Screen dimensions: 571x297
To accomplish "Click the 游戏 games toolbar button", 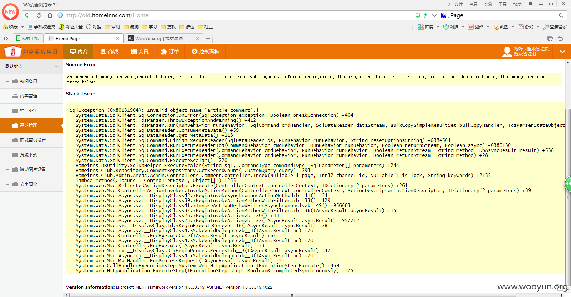I will pyautogui.click(x=526, y=27).
